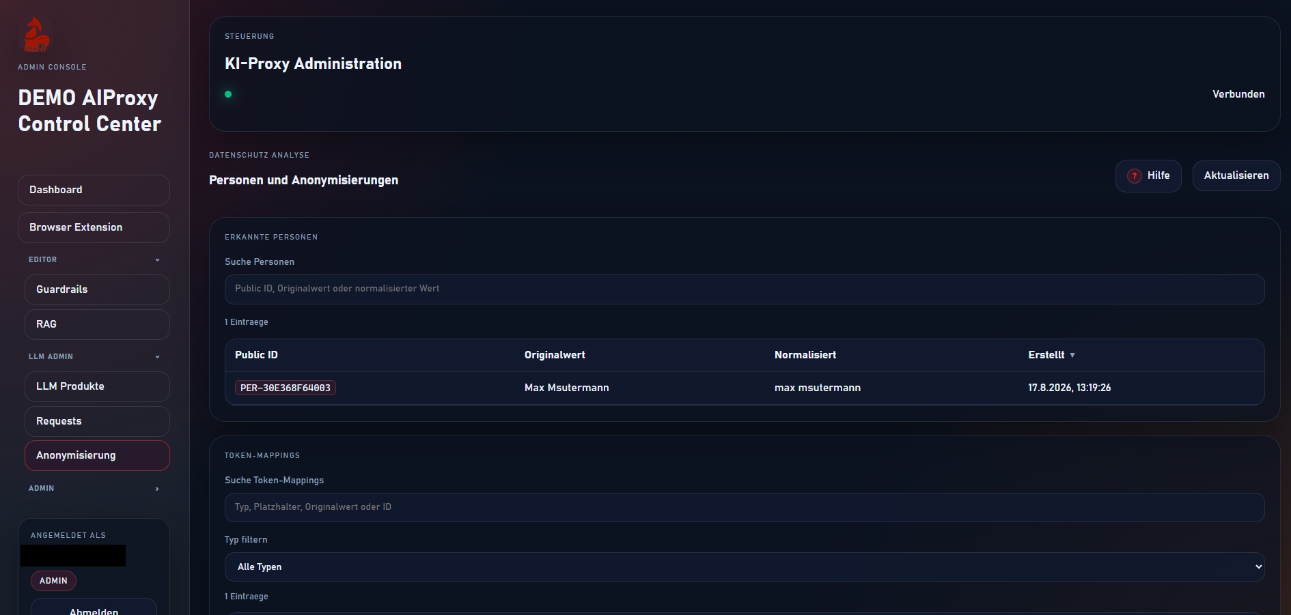Focus the Token-Mappings search field

tap(745, 507)
